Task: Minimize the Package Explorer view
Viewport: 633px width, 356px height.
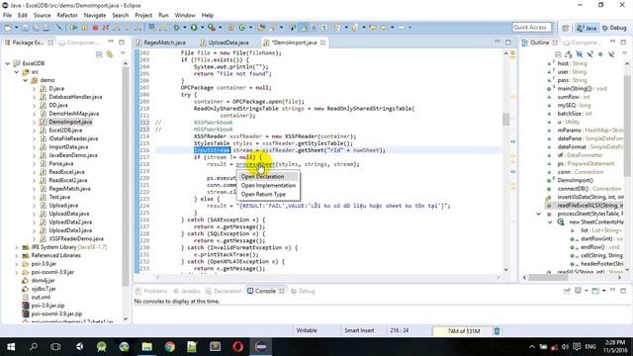Action: (111, 42)
